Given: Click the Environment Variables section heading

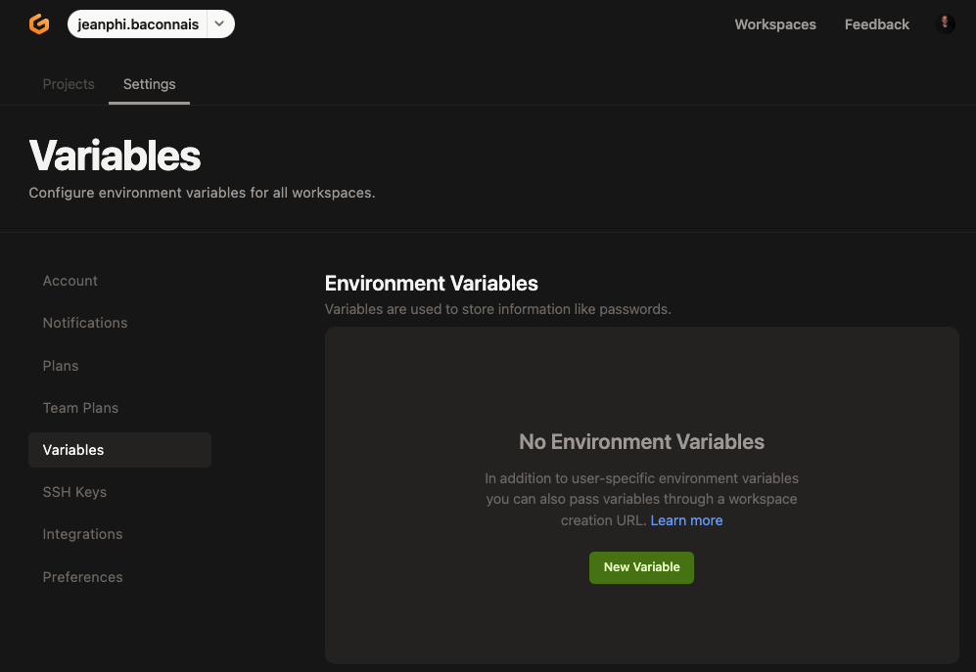Looking at the screenshot, I should [431, 284].
